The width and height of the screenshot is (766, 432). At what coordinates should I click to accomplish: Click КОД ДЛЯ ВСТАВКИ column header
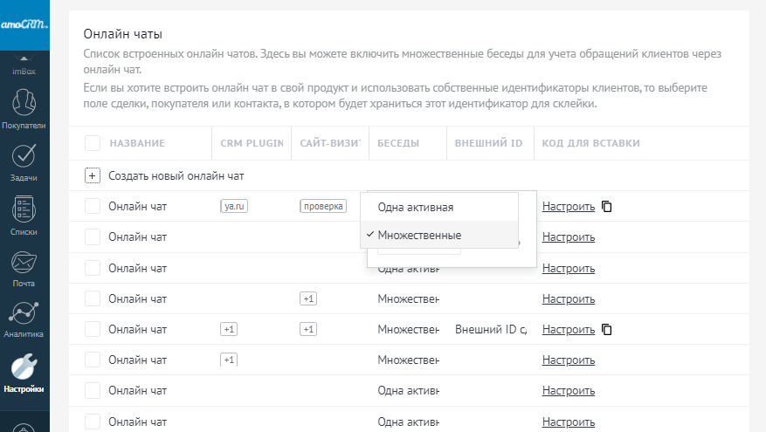[x=590, y=143]
